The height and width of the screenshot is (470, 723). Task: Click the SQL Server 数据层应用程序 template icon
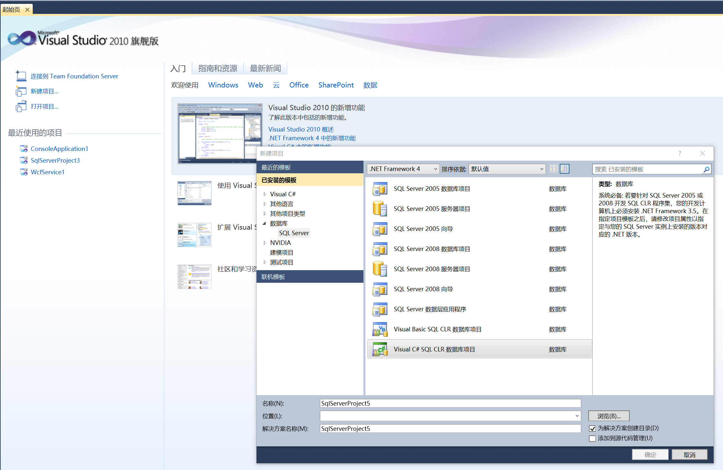point(380,309)
